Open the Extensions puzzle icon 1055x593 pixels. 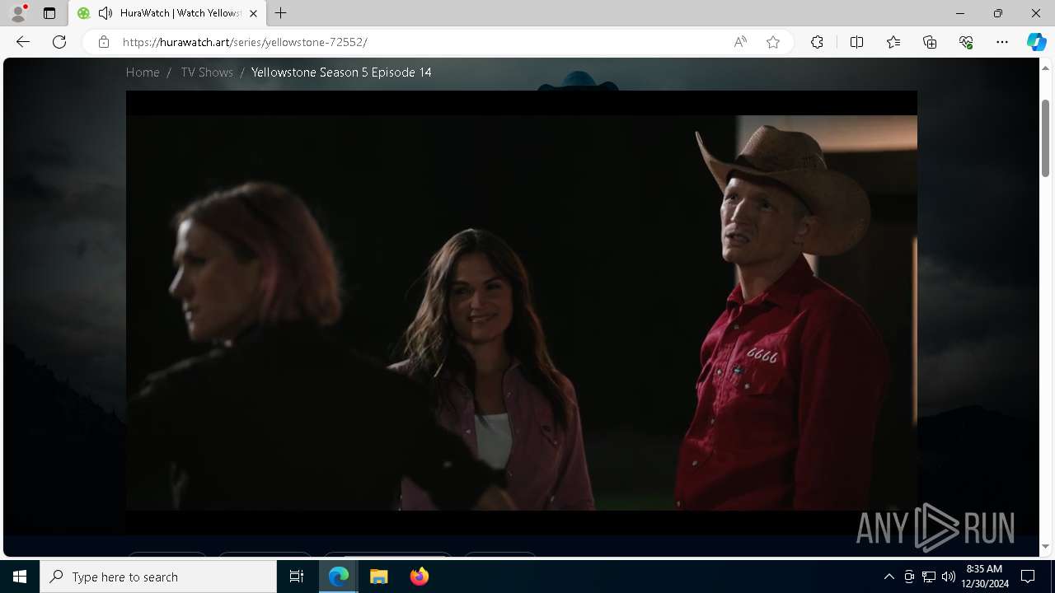(817, 42)
